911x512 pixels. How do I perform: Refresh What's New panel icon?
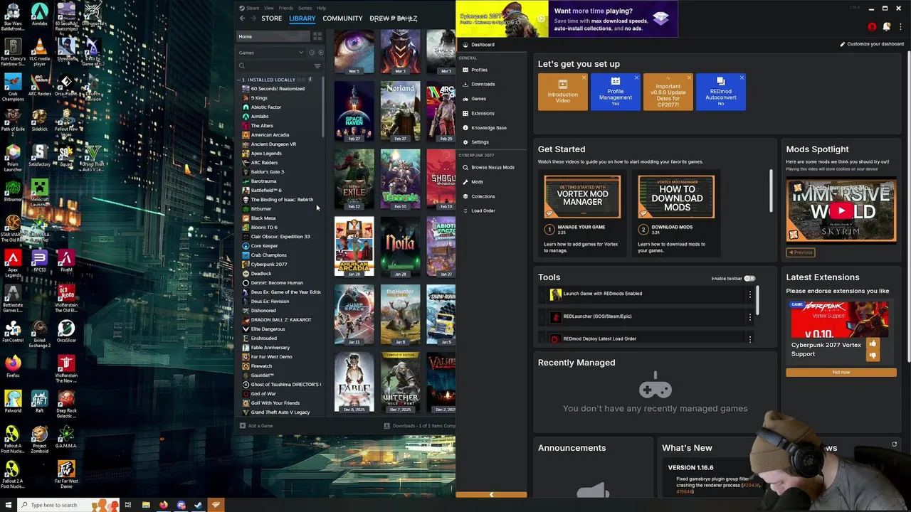pos(895,444)
